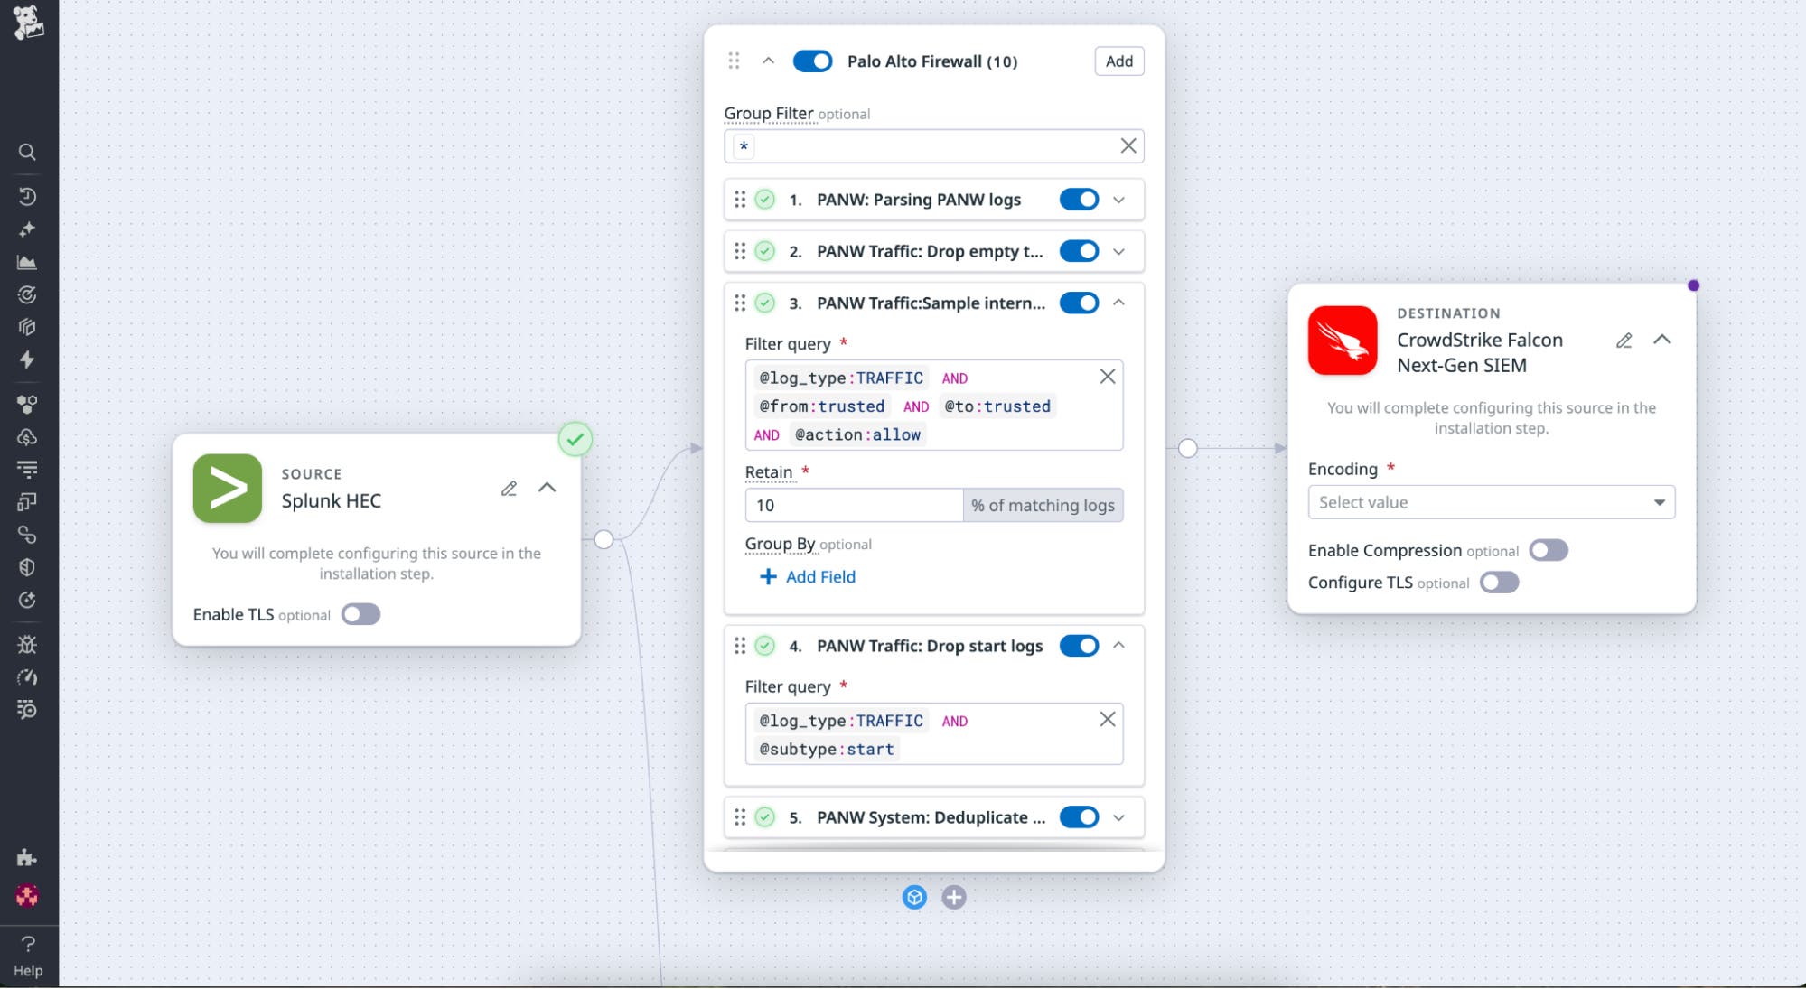Click the lightning bolt icon in the sidebar

tap(27, 359)
